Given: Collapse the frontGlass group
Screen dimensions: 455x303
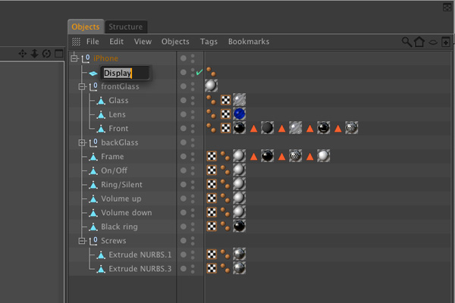Looking at the screenshot, I should click(82, 86).
